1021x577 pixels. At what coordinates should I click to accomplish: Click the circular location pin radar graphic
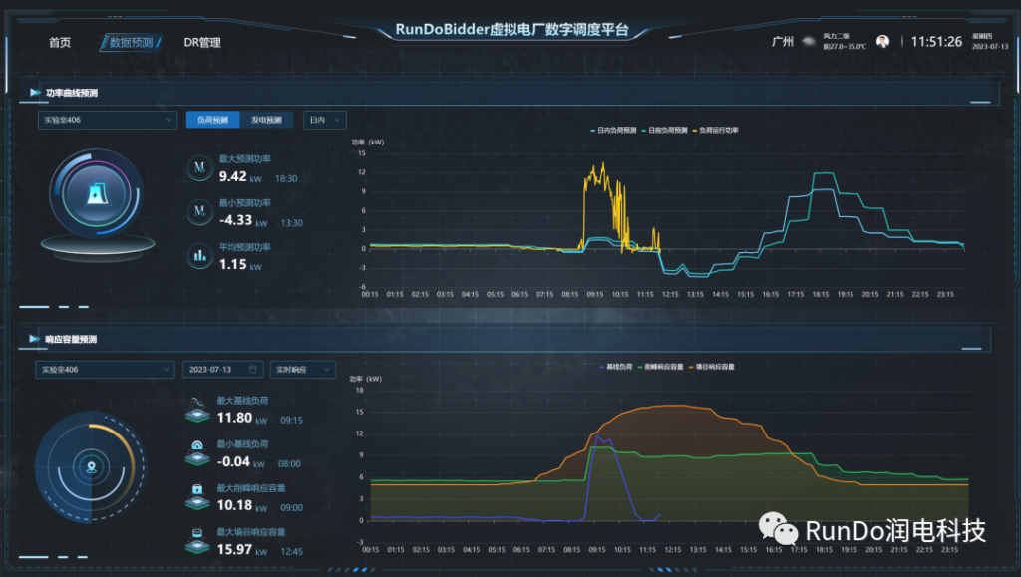(91, 466)
